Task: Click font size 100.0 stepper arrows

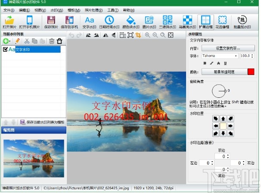Action: 252,56
